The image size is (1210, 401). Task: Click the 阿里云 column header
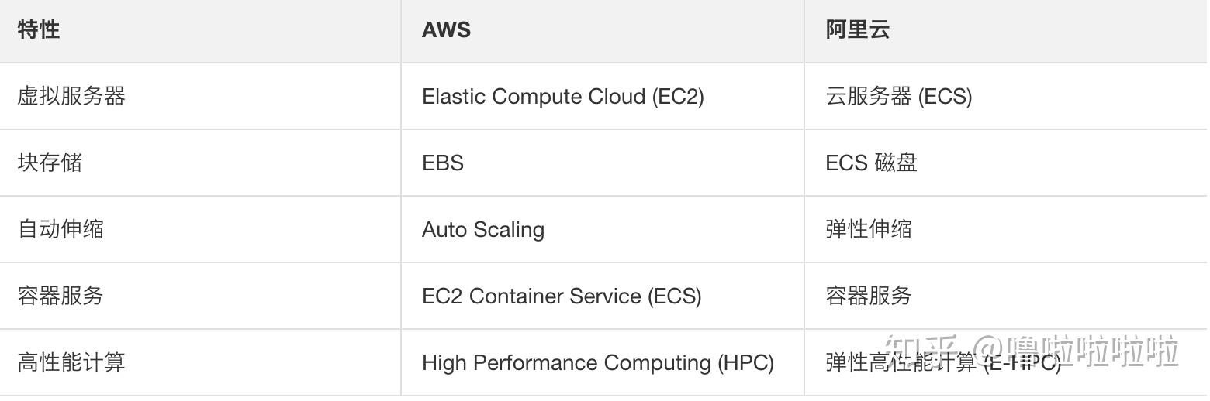point(857,30)
